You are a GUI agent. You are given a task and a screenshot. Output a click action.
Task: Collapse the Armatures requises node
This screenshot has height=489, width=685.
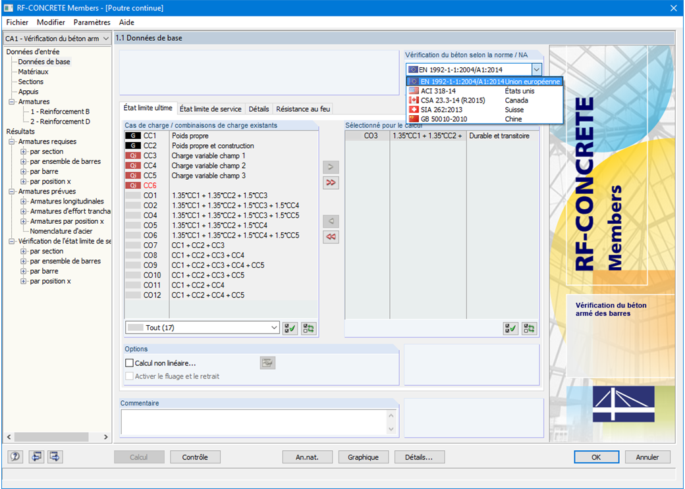pyautogui.click(x=11, y=142)
